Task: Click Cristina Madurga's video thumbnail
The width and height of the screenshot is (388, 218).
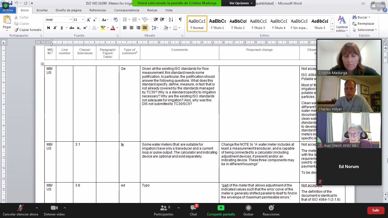Action: coord(349,57)
